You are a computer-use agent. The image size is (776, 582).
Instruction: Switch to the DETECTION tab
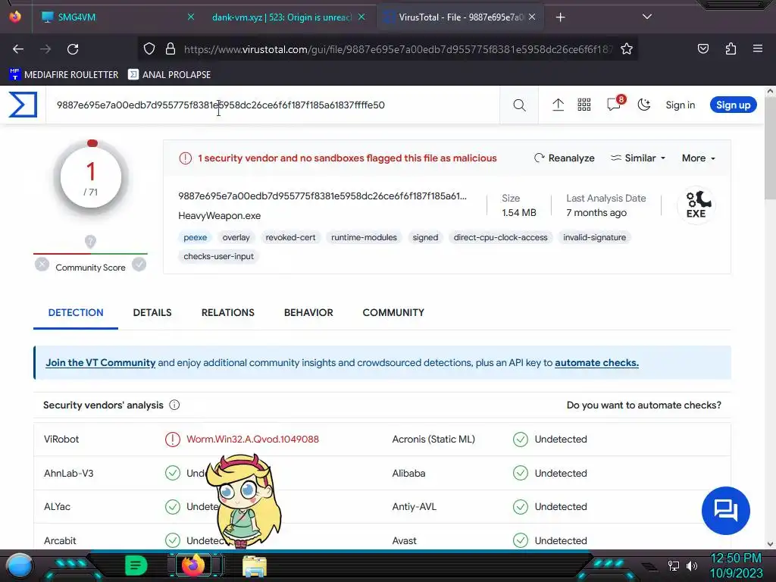click(x=76, y=313)
